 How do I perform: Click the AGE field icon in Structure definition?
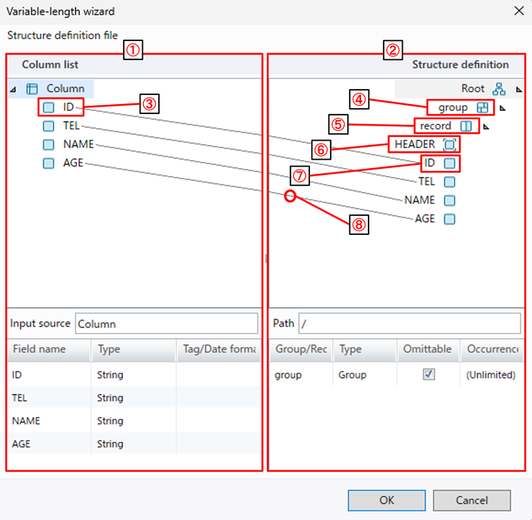(x=450, y=219)
